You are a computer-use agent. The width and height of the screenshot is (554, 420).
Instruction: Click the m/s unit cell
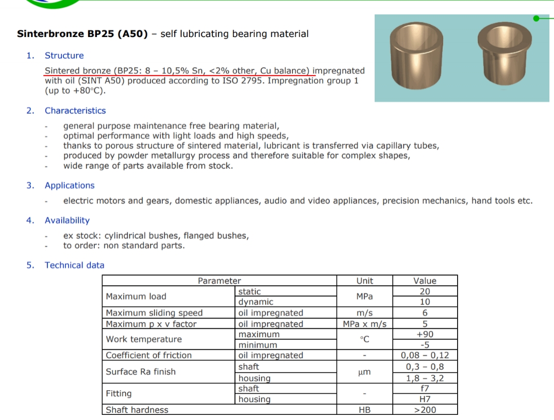365,313
